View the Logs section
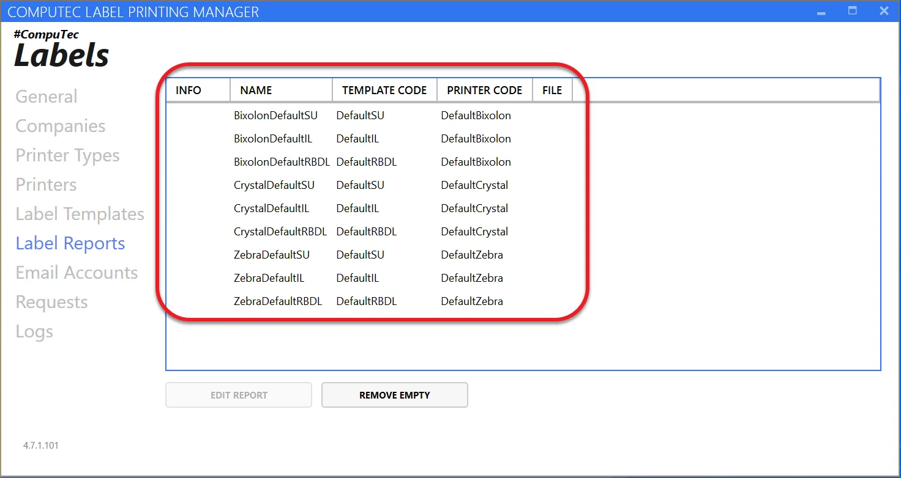 pyautogui.click(x=34, y=331)
